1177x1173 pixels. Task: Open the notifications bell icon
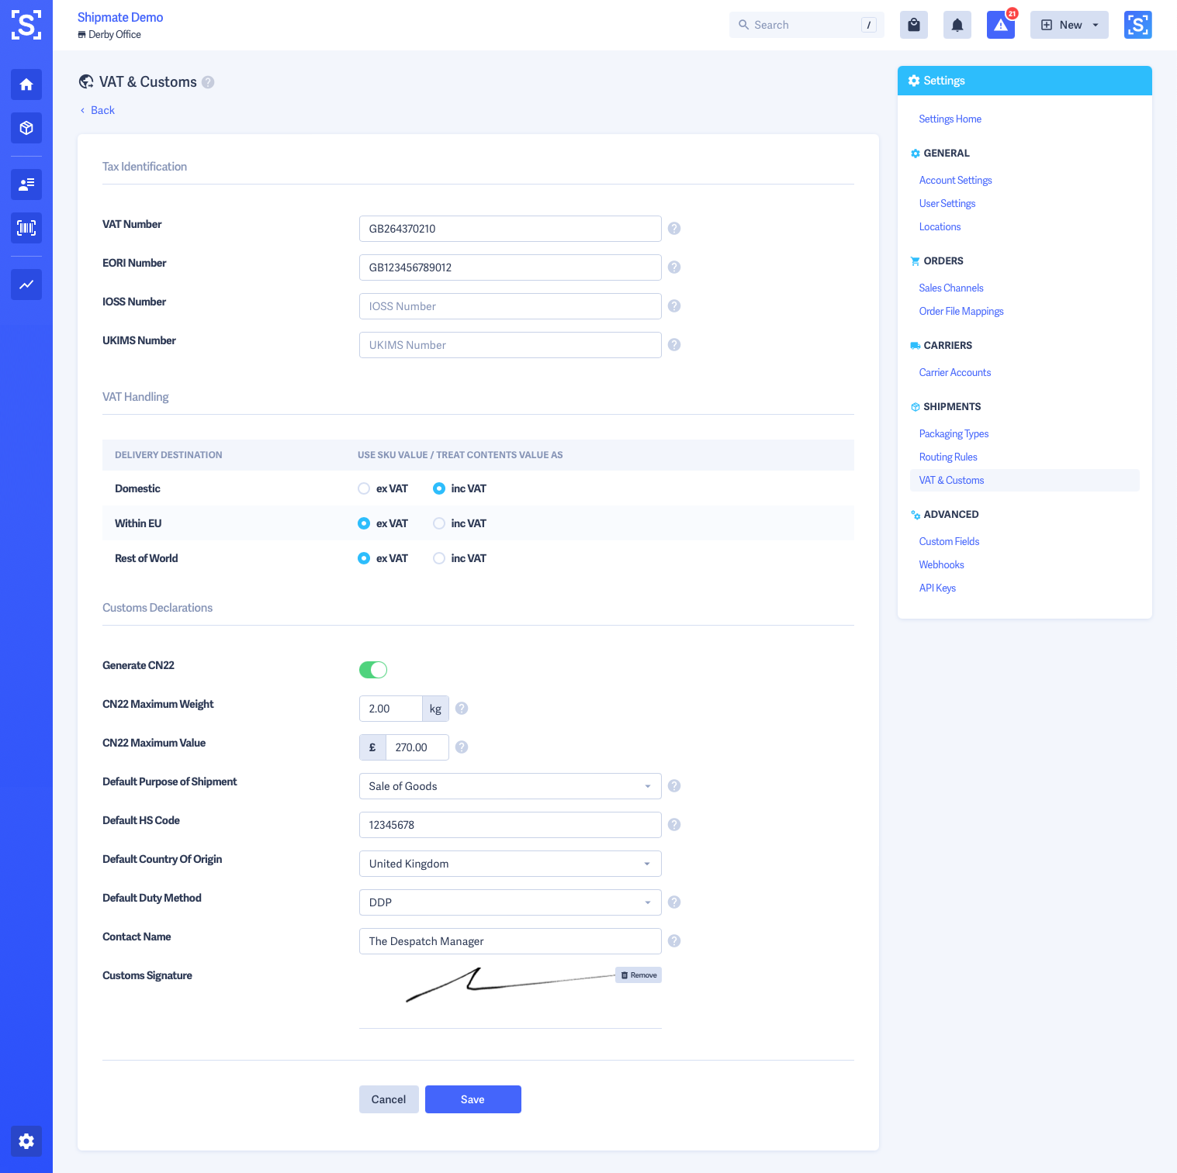click(x=957, y=25)
